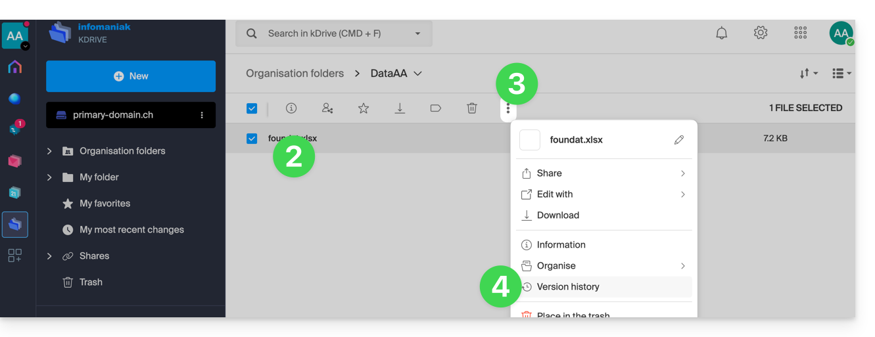The height and width of the screenshot is (337, 875).
Task: Open the DataAA breadcrumb dropdown
Action: tap(417, 74)
